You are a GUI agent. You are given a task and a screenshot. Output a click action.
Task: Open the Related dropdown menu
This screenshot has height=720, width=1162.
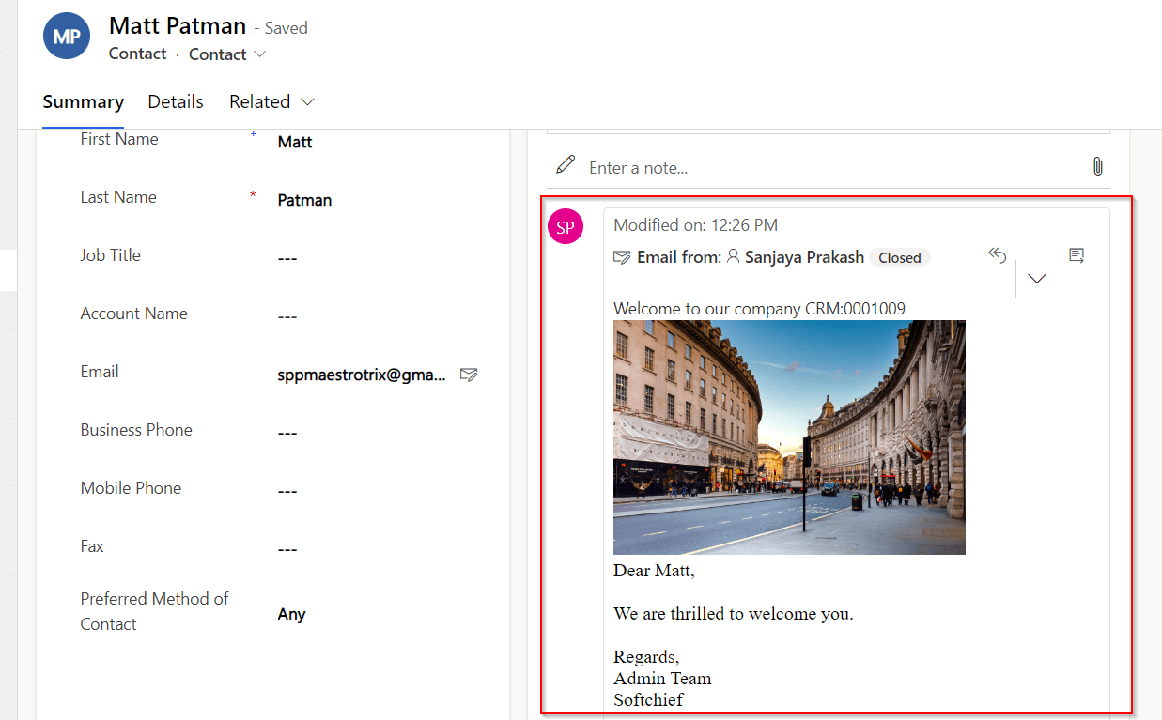click(x=271, y=101)
